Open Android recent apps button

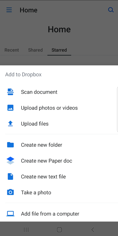(x=26, y=230)
